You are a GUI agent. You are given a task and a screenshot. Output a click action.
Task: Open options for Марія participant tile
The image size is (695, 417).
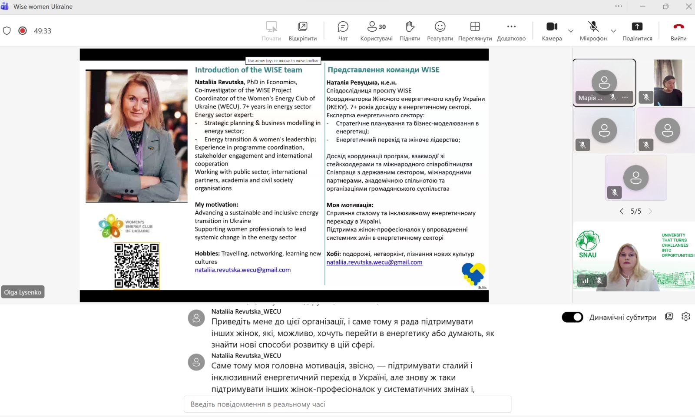(x=625, y=97)
